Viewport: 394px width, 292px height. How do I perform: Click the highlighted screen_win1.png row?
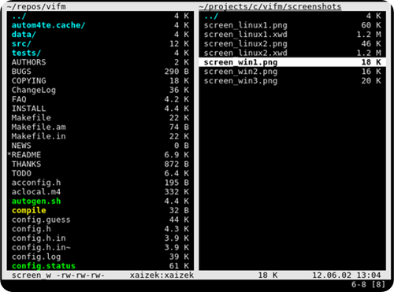pos(292,62)
